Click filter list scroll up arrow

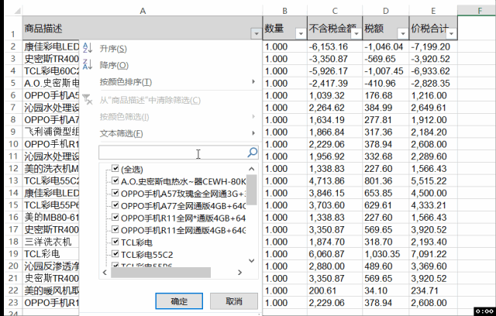251,169
